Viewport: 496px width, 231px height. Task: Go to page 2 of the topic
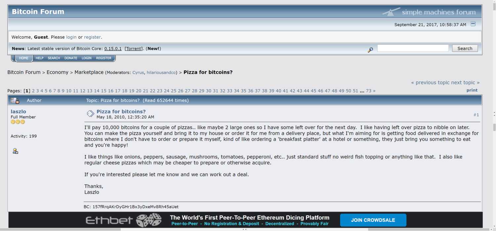pyautogui.click(x=33, y=91)
